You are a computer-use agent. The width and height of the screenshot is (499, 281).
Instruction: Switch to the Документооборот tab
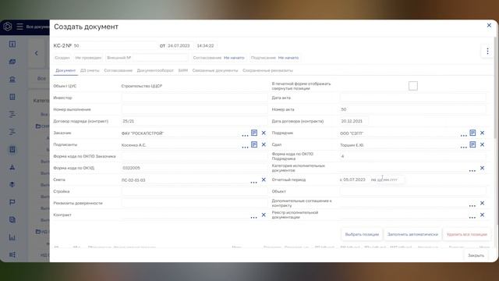coord(155,70)
